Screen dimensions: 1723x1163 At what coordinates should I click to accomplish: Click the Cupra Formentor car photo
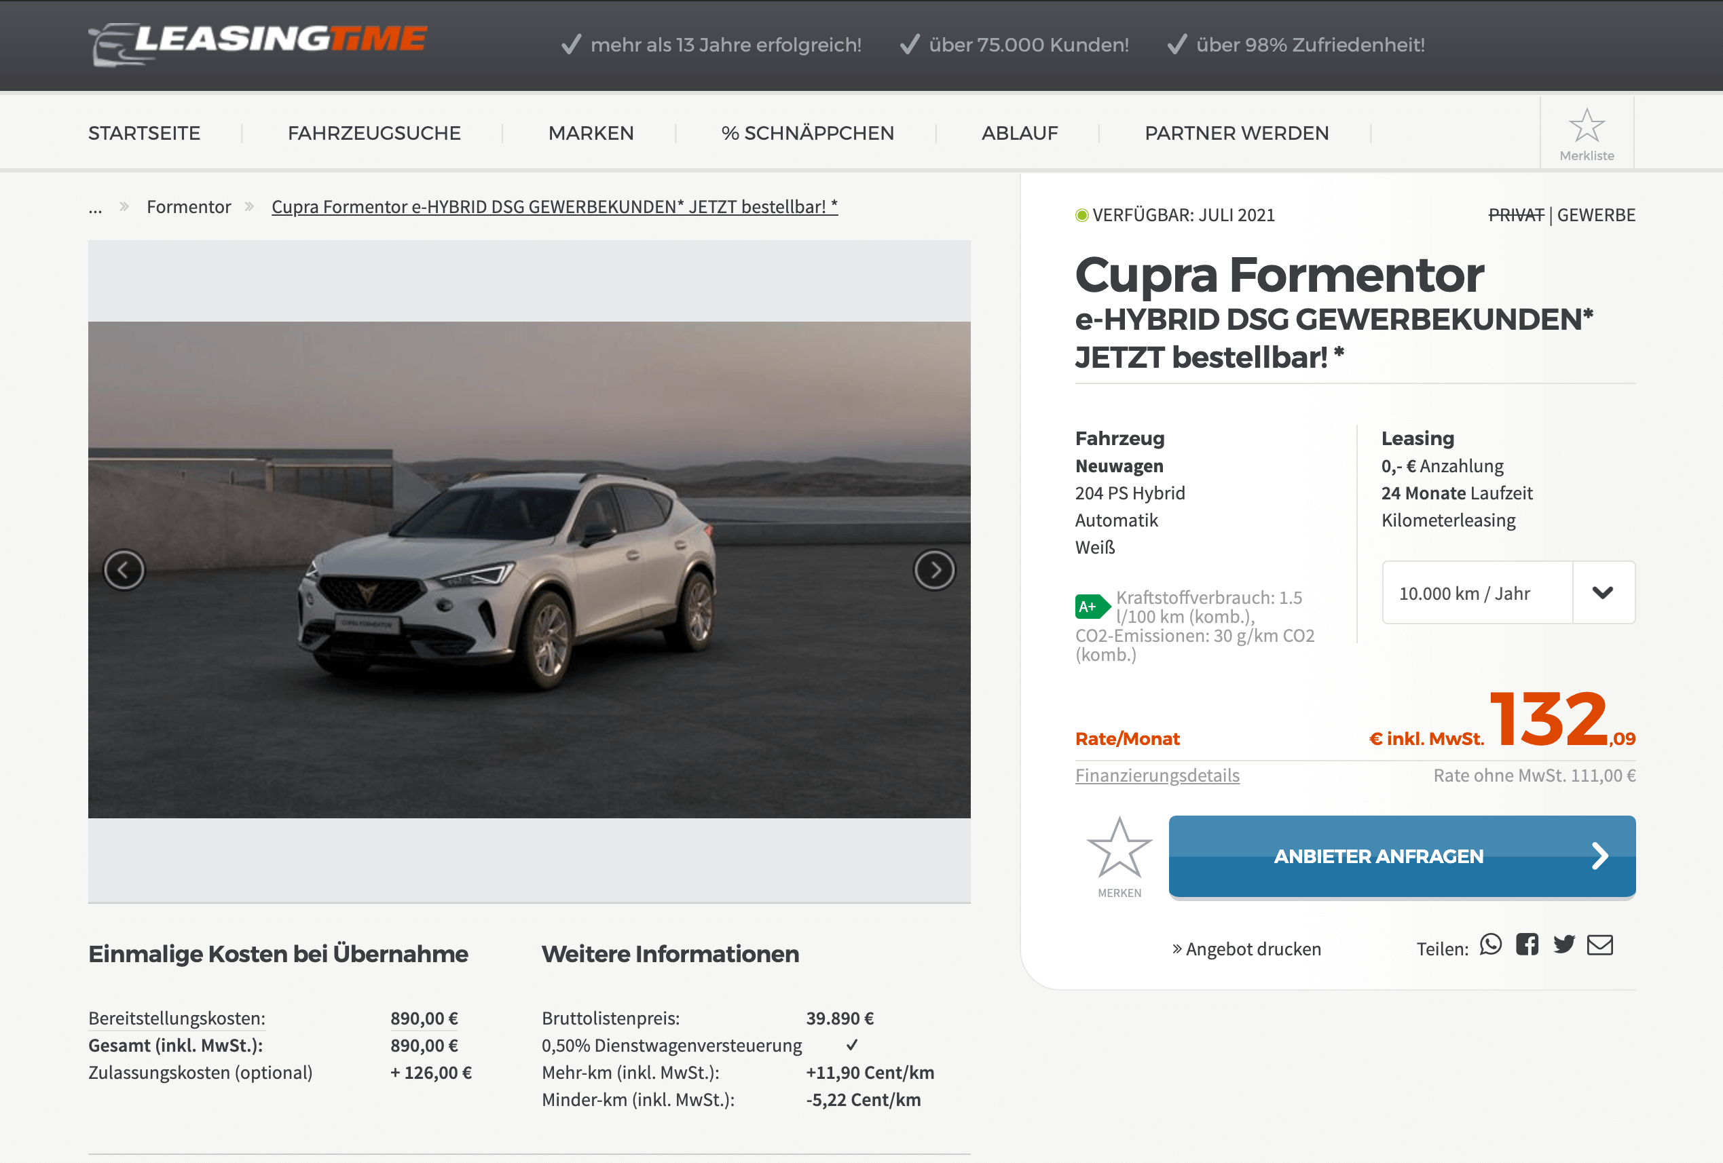click(x=530, y=569)
